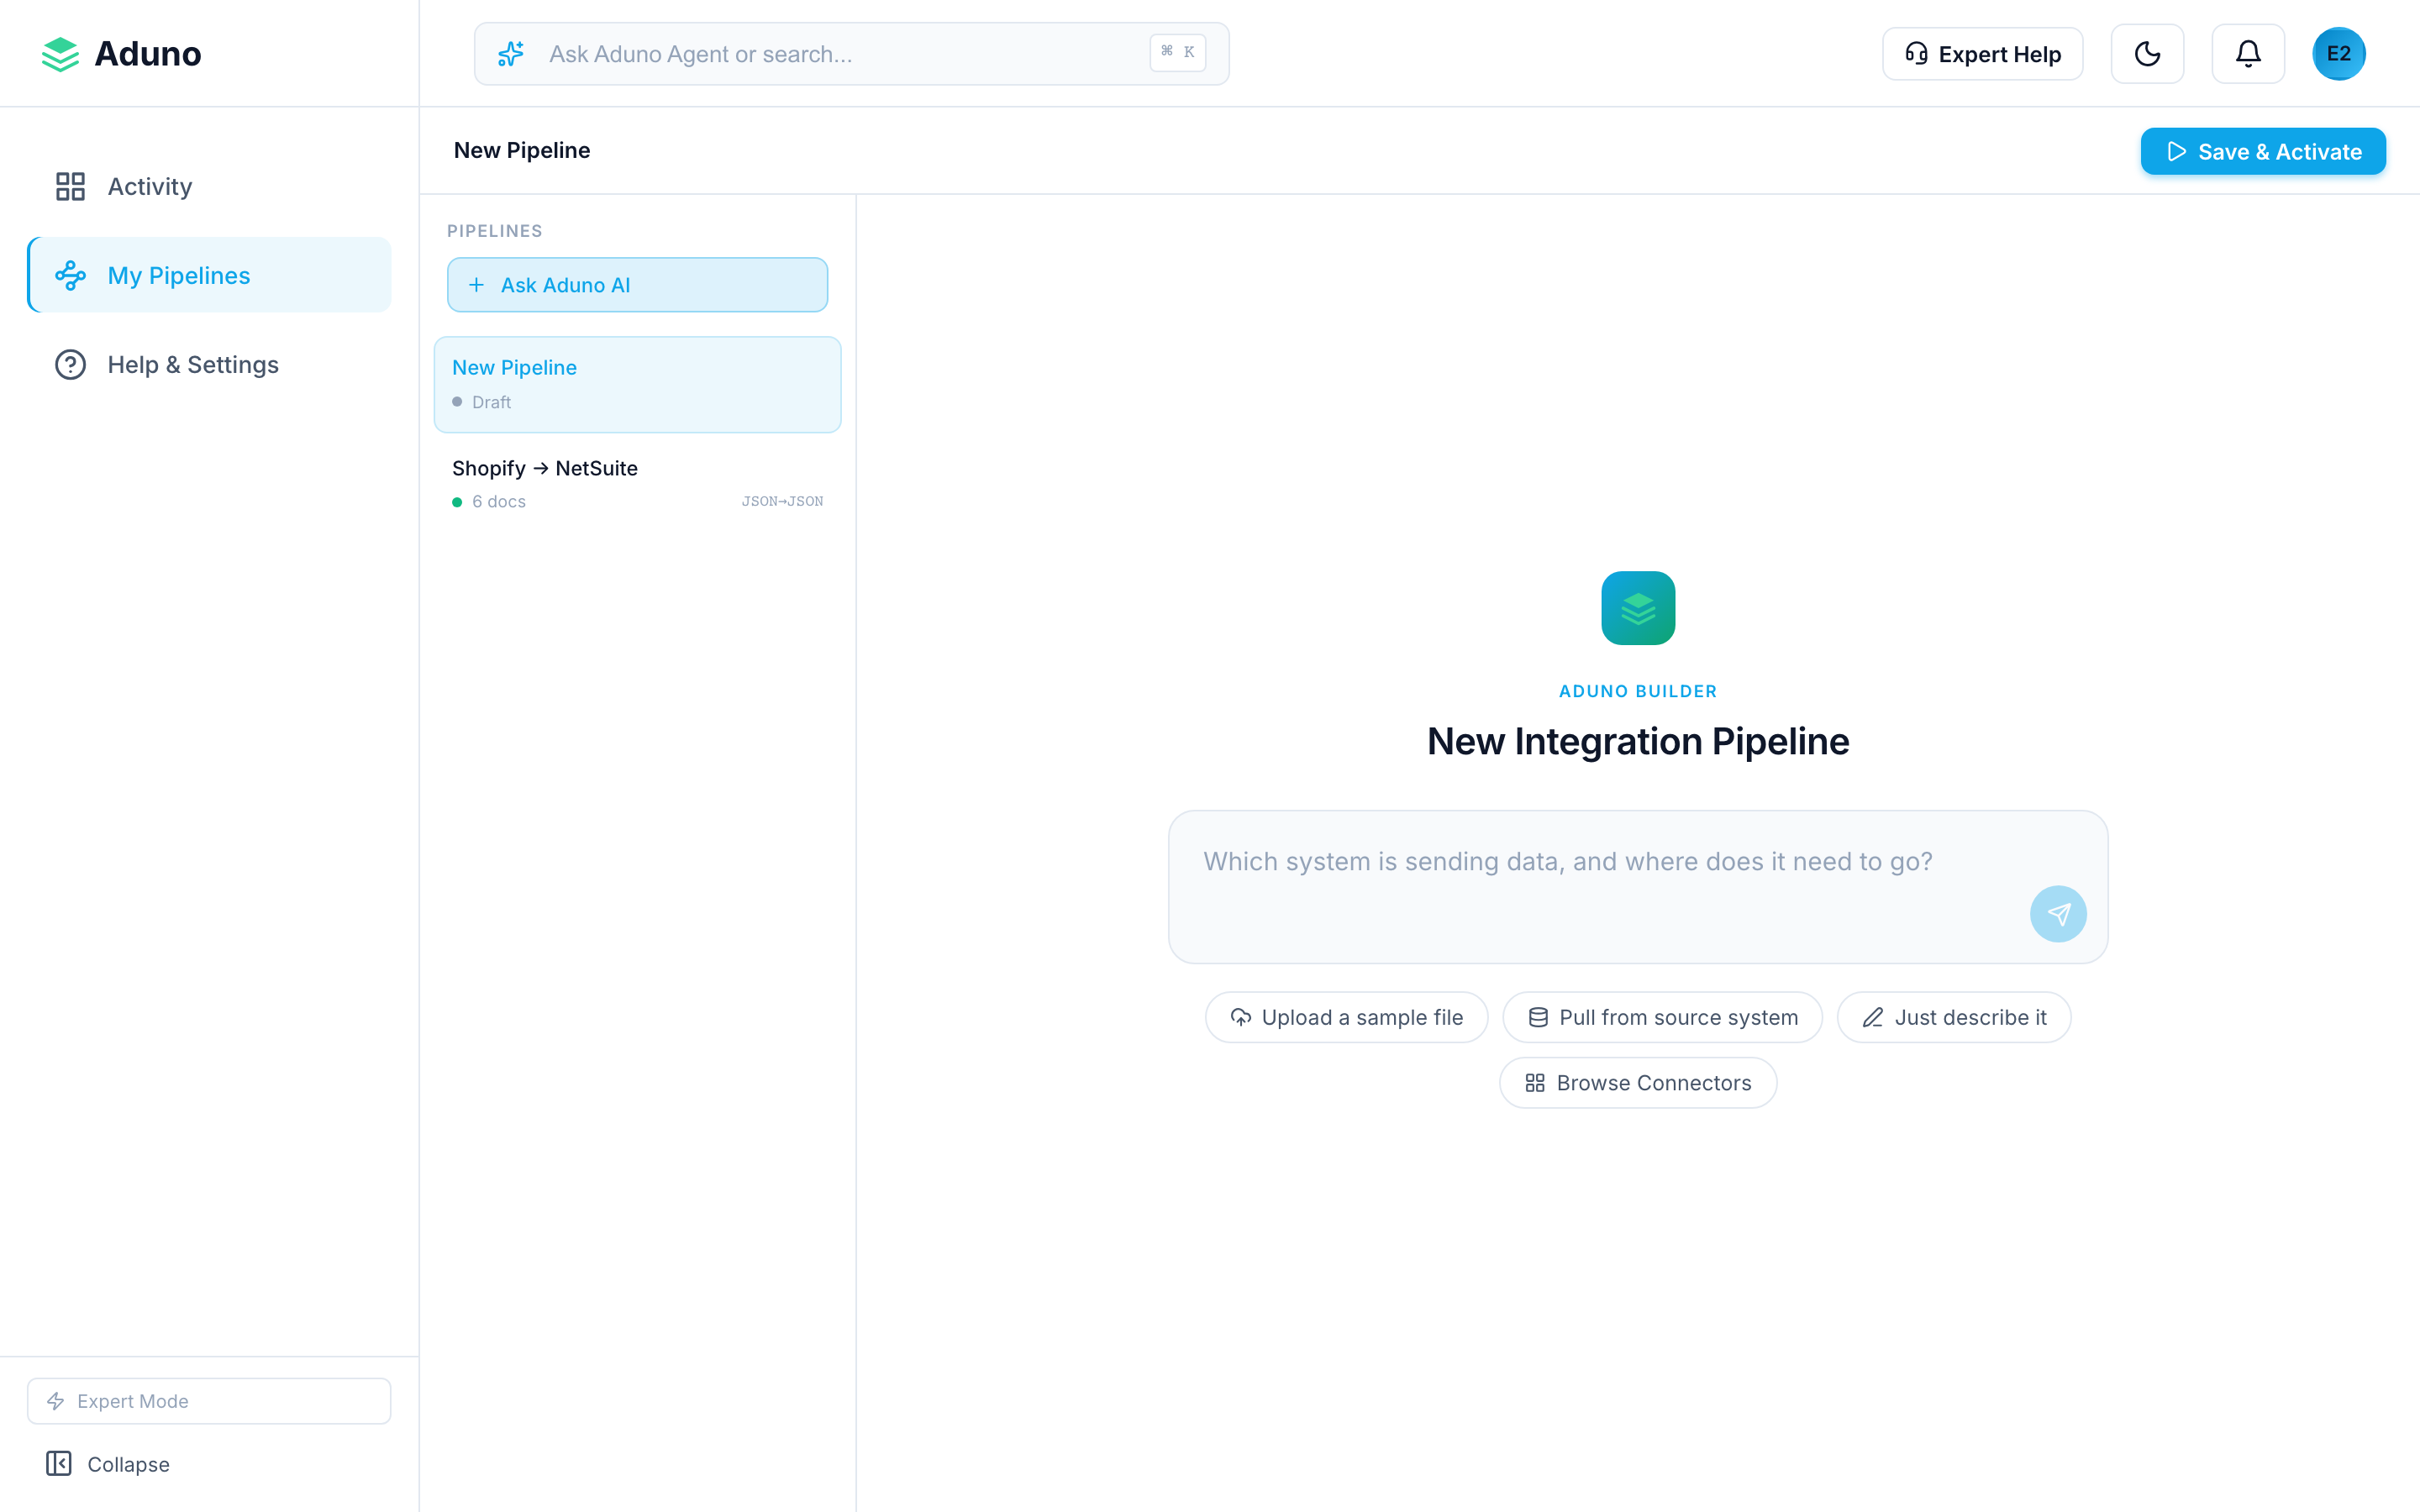Click the Aduno logo icon
This screenshot has width=2420, height=1512.
[x=60, y=54]
